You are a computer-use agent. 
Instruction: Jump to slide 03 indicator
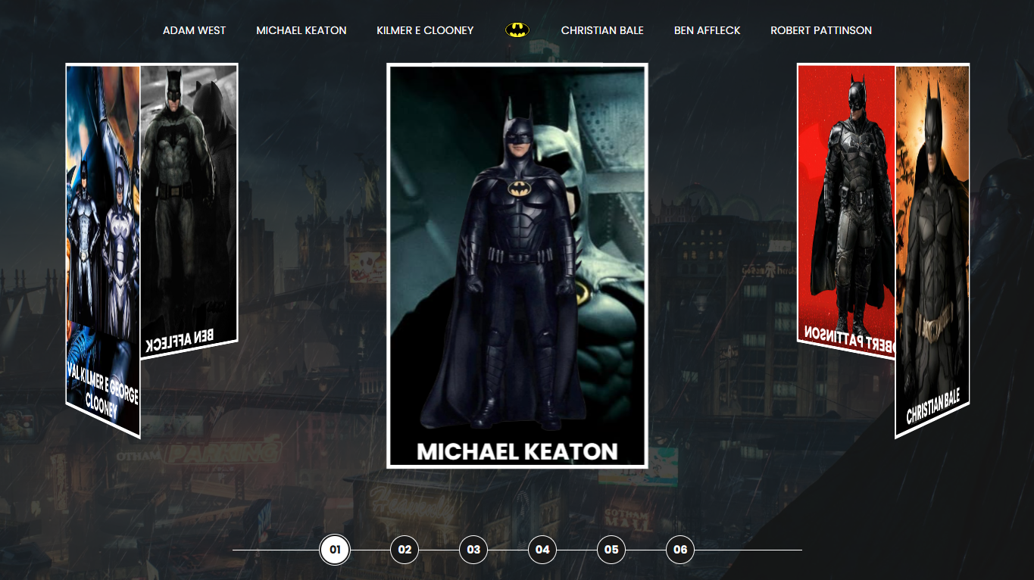click(473, 550)
